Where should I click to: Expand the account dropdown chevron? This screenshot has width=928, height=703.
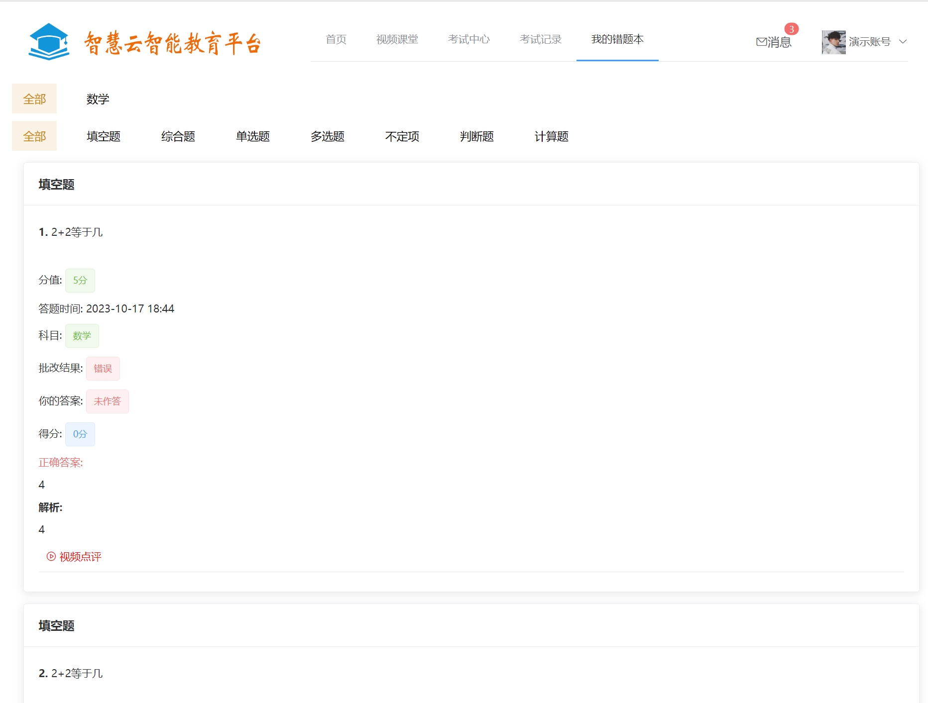tap(903, 42)
